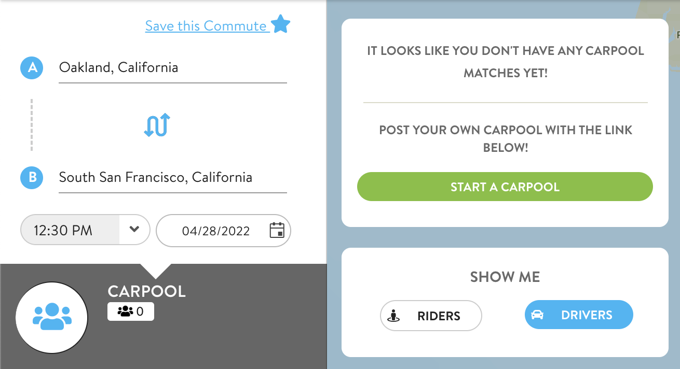The image size is (680, 369).
Task: Click the person icon on Riders
Action: tap(393, 316)
